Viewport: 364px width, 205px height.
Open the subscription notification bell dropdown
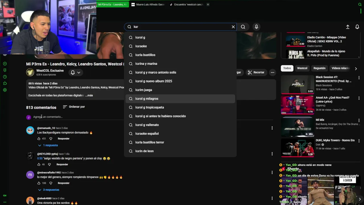tap(75, 73)
